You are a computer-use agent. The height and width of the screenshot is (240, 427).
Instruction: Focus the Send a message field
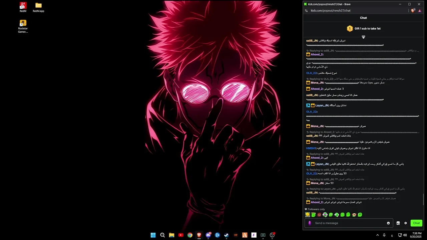point(349,223)
